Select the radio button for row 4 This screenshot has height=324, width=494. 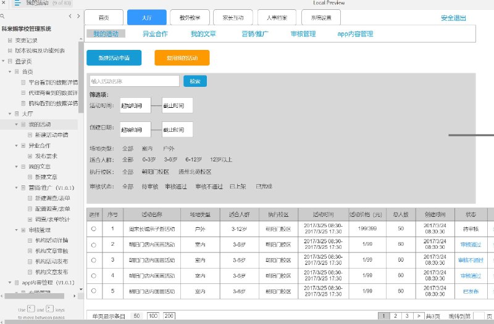click(x=94, y=275)
